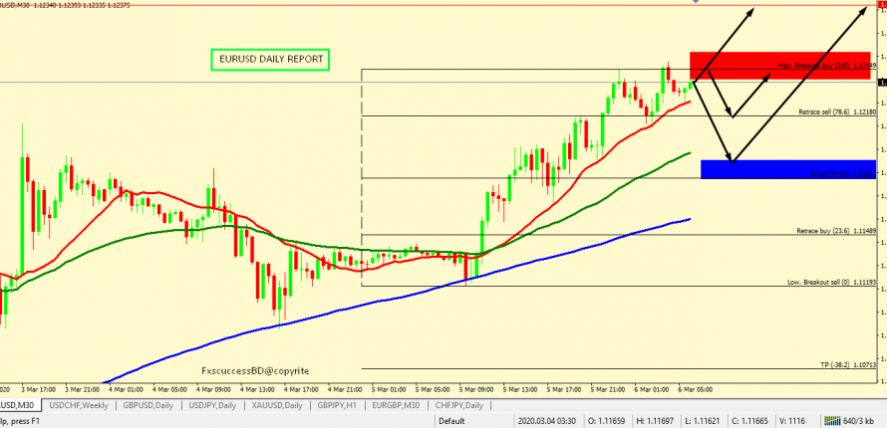Select the EURGBP,M30 chart tab
Viewport: 887px width, 428px height.
(398, 406)
